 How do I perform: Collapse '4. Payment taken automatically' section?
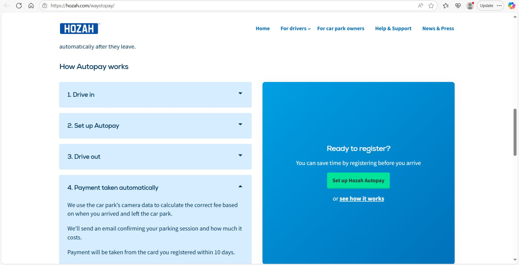155,188
